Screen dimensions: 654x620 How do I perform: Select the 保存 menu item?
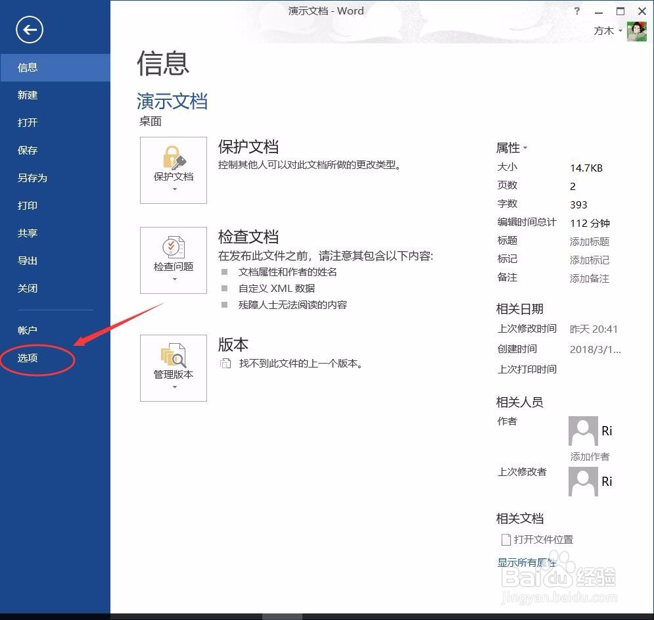[55, 150]
